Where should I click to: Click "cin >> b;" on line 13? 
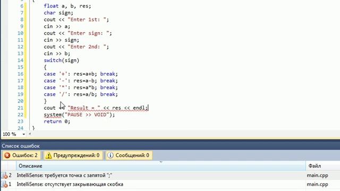(57, 54)
